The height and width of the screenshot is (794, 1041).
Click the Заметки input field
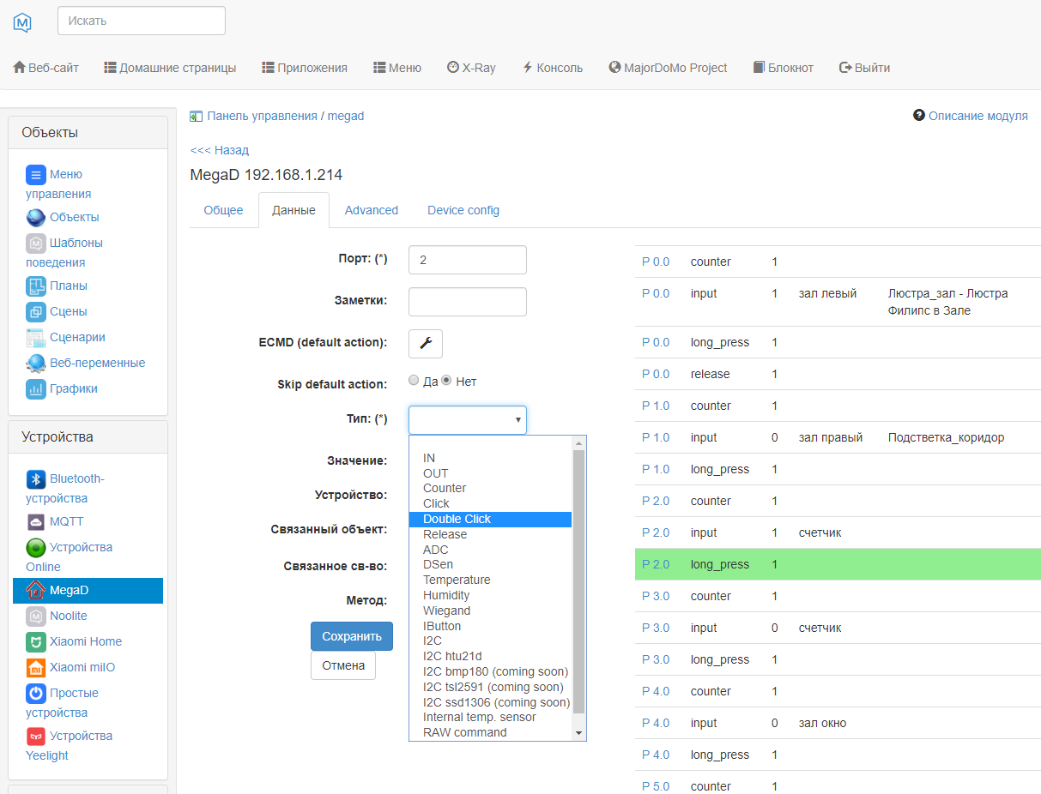467,301
